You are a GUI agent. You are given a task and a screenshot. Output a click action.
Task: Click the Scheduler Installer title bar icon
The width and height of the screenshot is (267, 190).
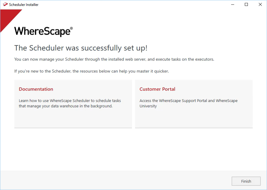point(5,5)
